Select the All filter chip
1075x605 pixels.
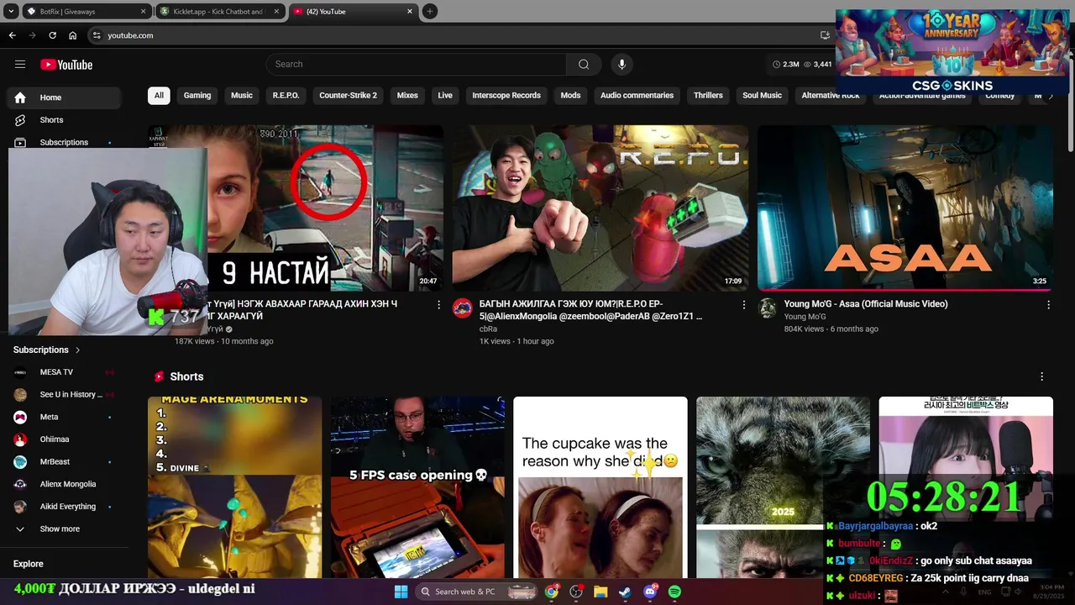coord(159,96)
